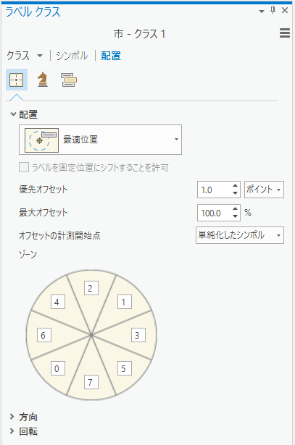Pin the ラベル クラス pane
The image size is (295, 445).
(273, 11)
